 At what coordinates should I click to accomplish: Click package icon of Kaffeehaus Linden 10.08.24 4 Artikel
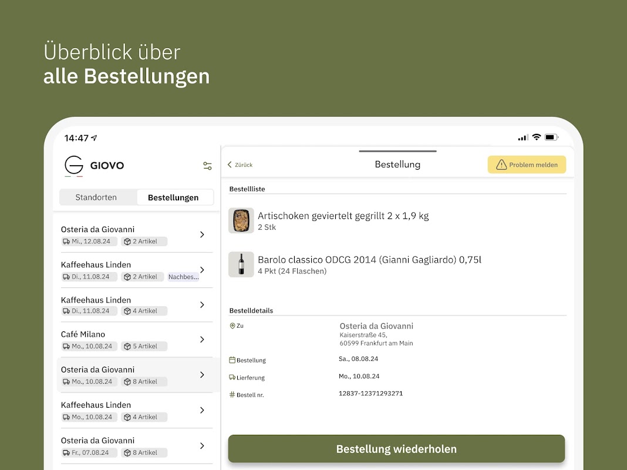(x=127, y=417)
